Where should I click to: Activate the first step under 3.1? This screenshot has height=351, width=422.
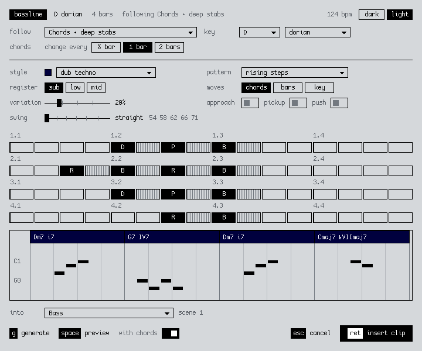point(22,194)
